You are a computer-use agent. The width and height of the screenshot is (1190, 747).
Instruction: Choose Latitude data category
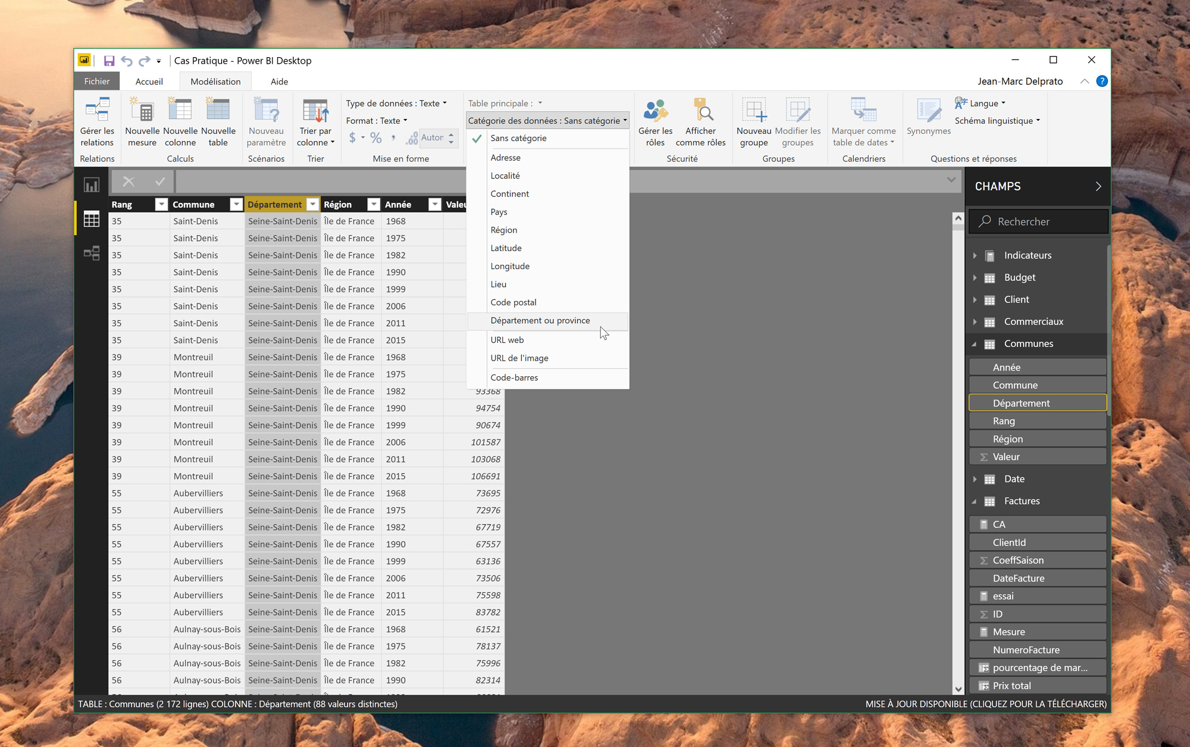pyautogui.click(x=547, y=248)
